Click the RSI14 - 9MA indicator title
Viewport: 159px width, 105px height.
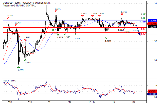(x=9, y=81)
